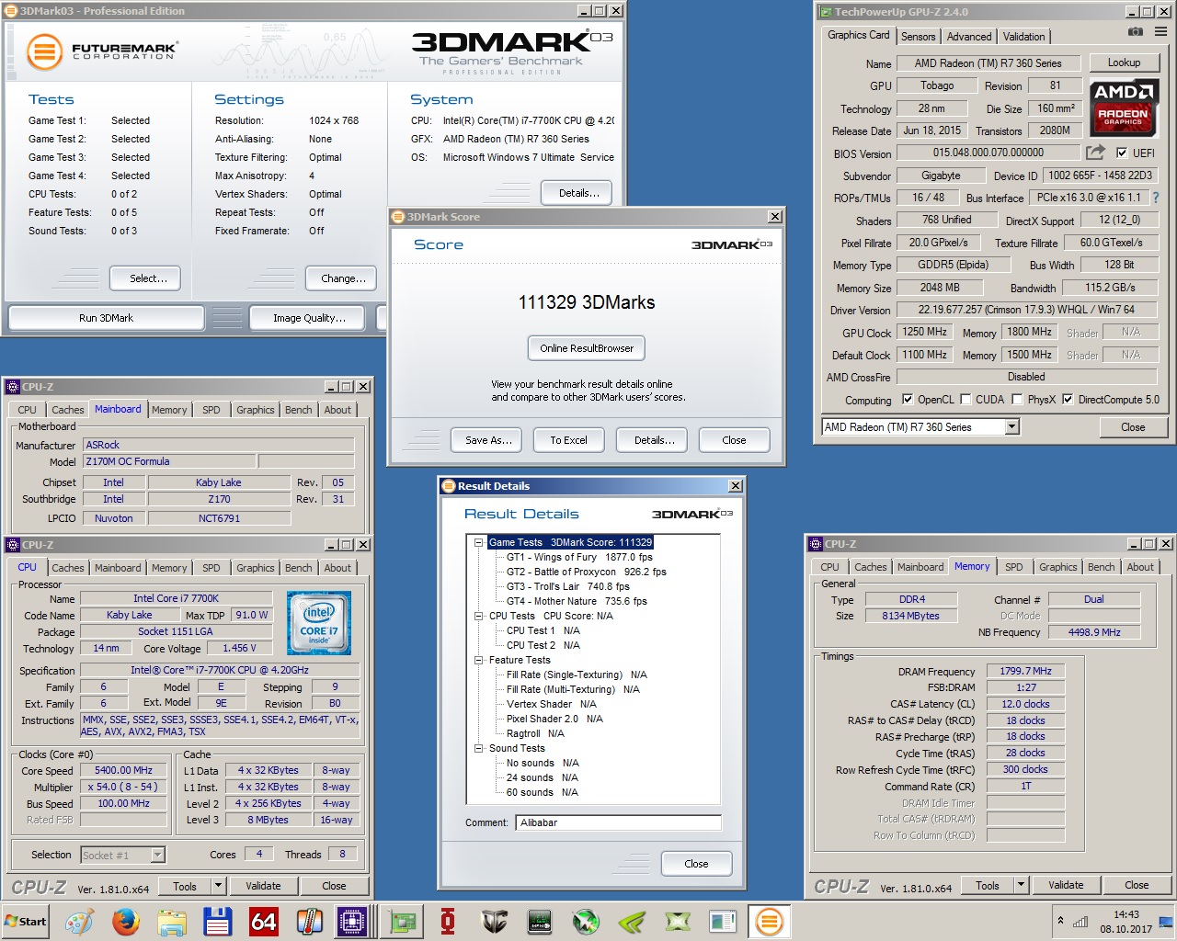Click the Save As... button
Image resolution: width=1177 pixels, height=941 pixels.
pos(487,440)
